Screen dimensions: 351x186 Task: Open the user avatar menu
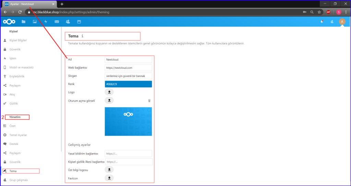(342, 22)
